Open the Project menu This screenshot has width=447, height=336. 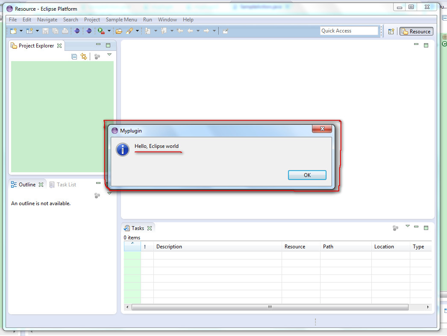click(x=92, y=19)
